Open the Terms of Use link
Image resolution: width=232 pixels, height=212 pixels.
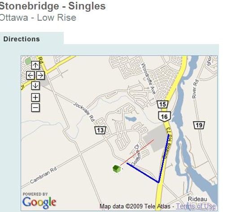pos(196,206)
